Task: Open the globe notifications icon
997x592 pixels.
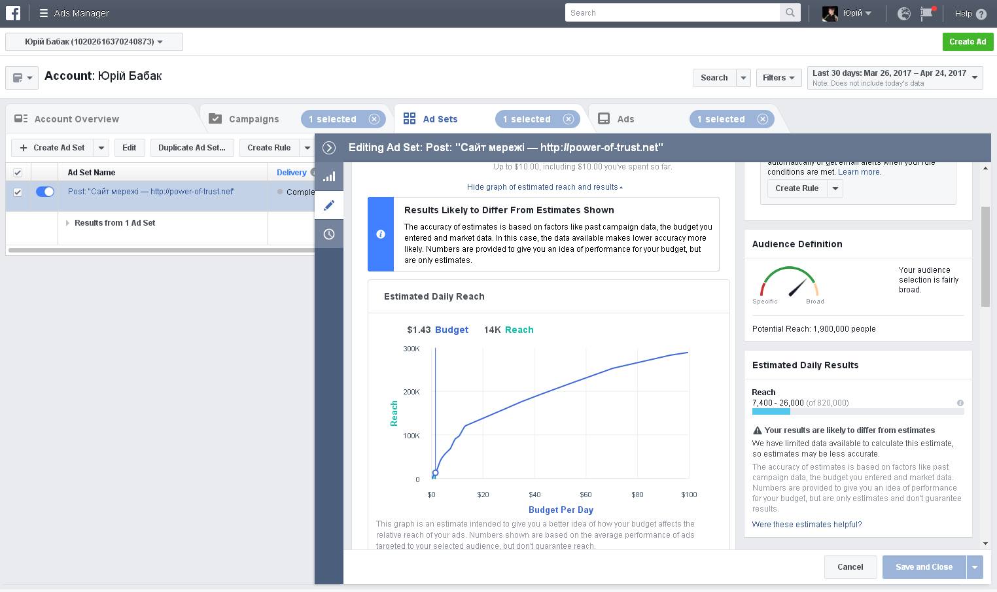Action: click(904, 13)
